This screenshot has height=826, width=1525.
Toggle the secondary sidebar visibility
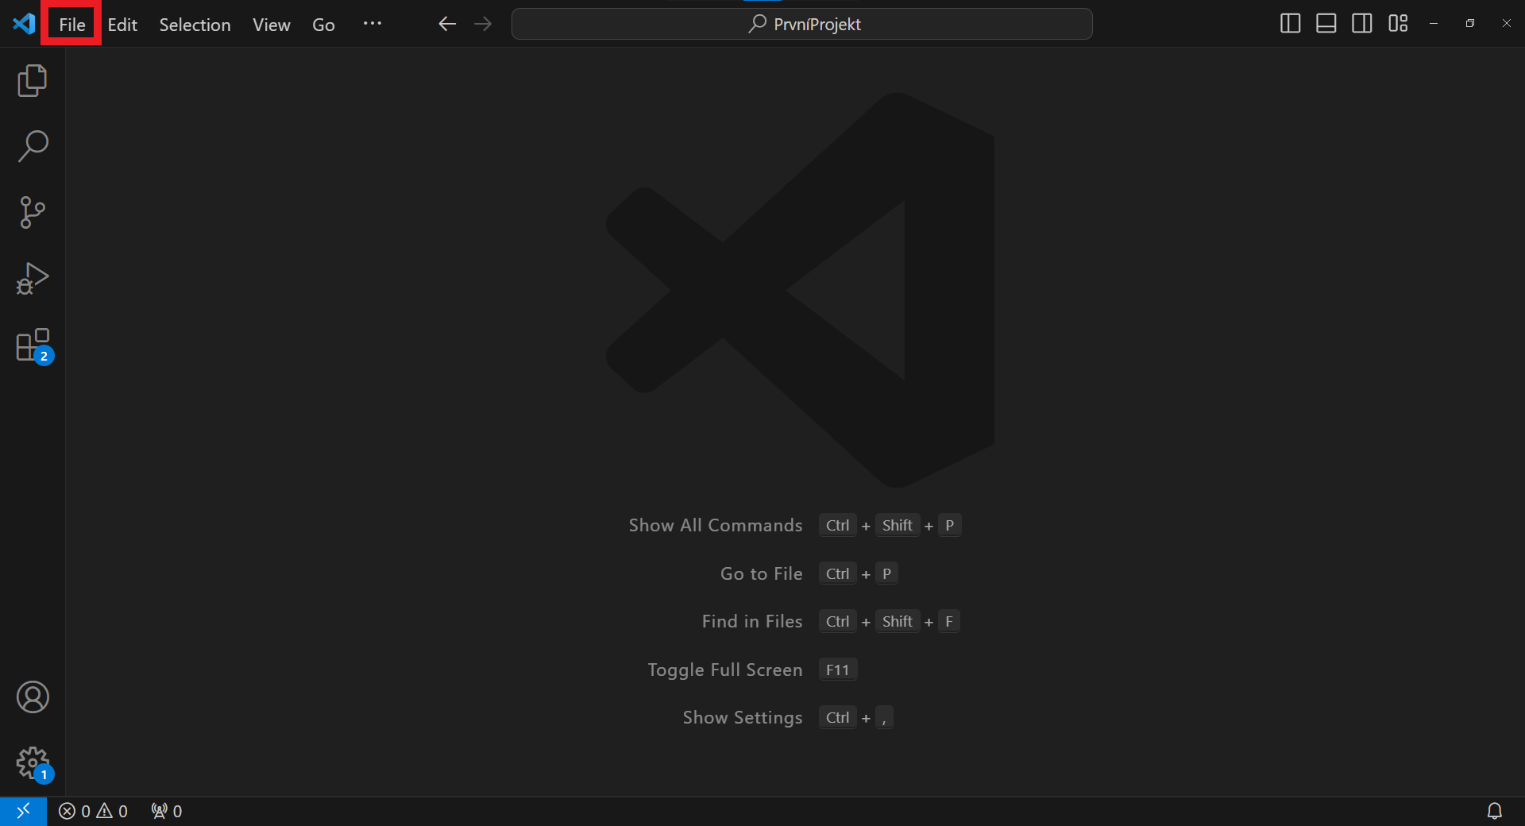pyautogui.click(x=1361, y=23)
